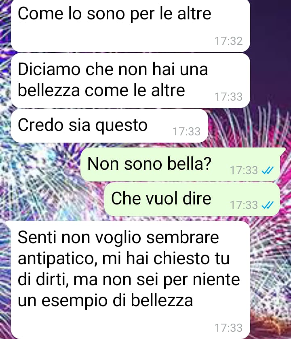
Task: Click the words "esempio di bellezza" in last message
Action: click(117, 301)
